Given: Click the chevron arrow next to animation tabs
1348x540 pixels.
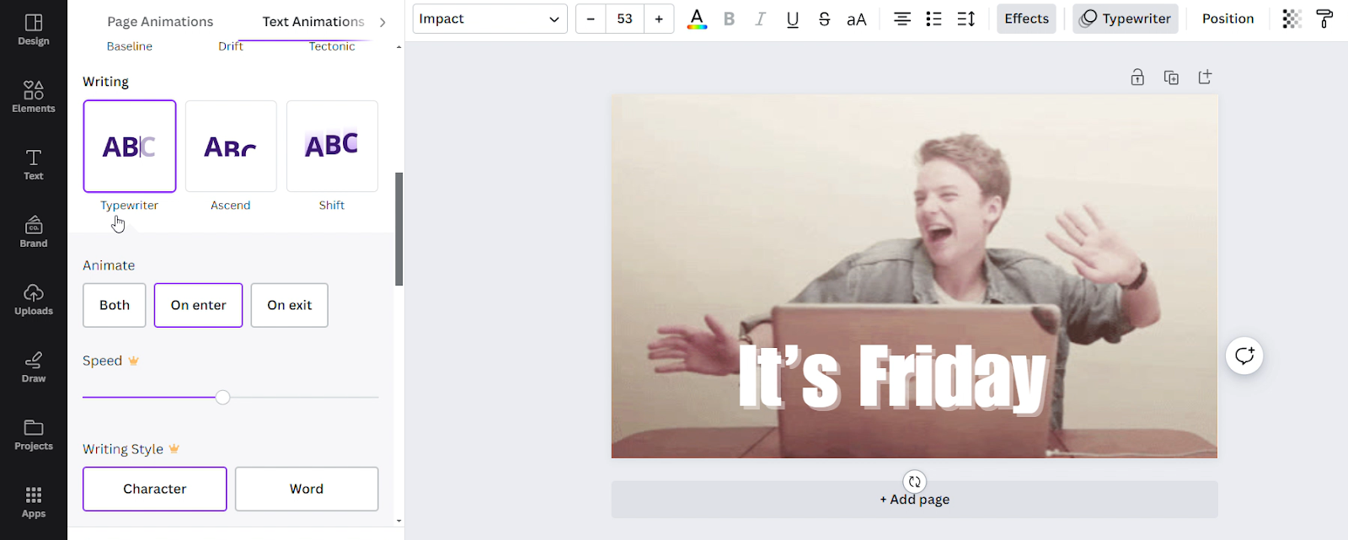Looking at the screenshot, I should [382, 22].
